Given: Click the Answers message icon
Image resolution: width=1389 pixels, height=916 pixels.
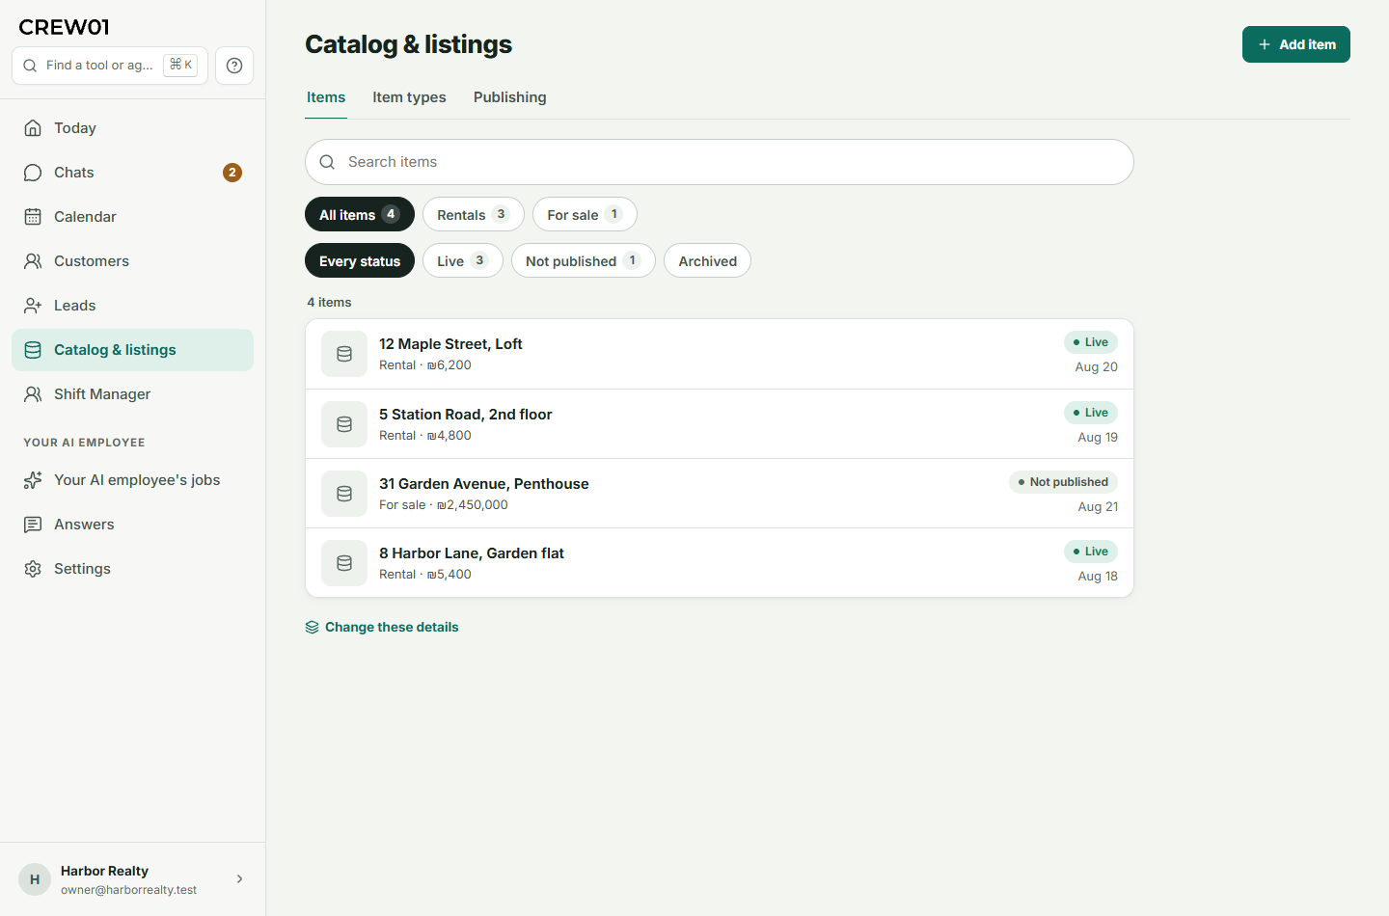Looking at the screenshot, I should (33, 525).
